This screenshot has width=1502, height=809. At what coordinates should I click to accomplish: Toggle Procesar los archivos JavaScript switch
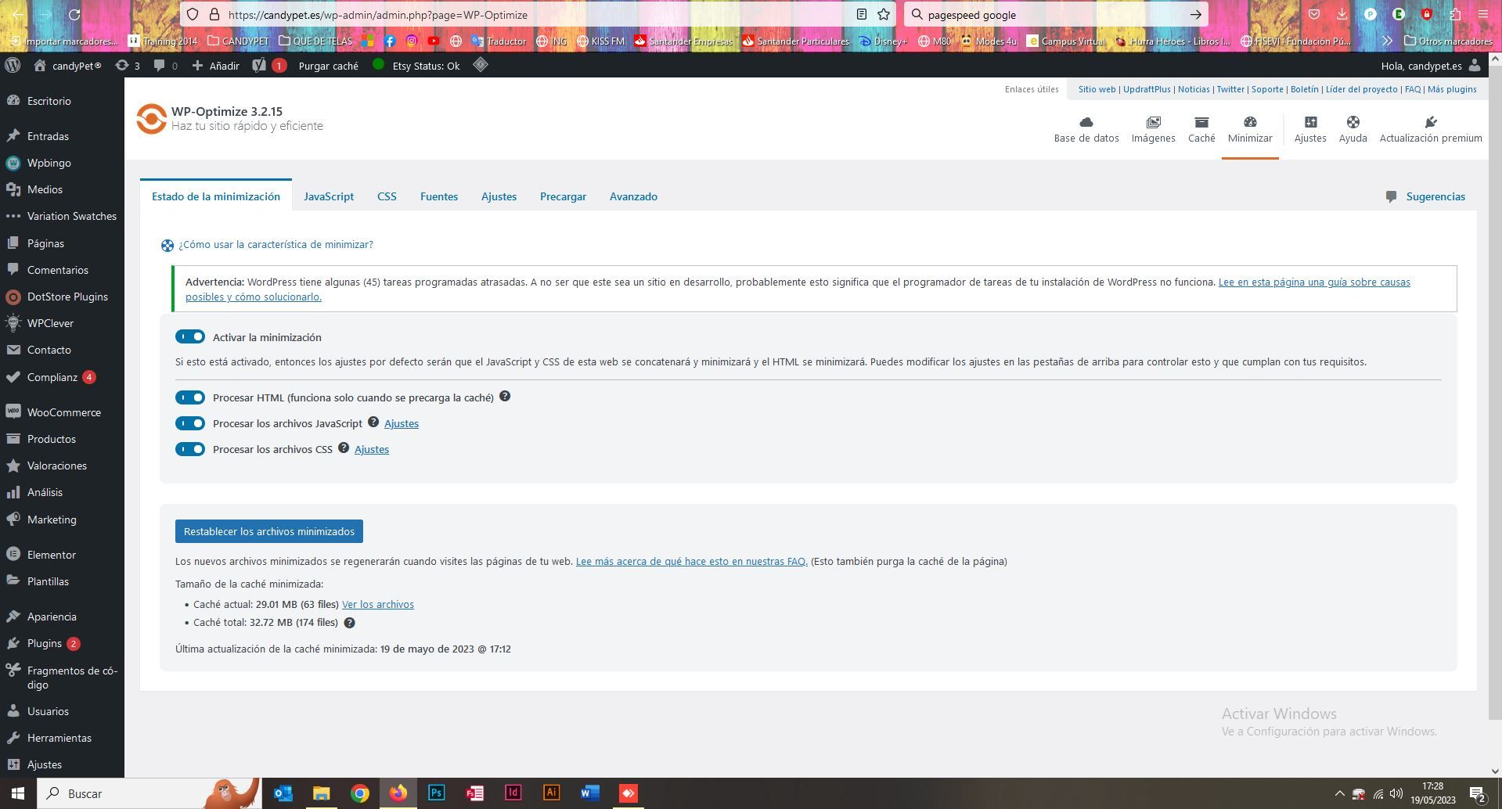pos(190,423)
